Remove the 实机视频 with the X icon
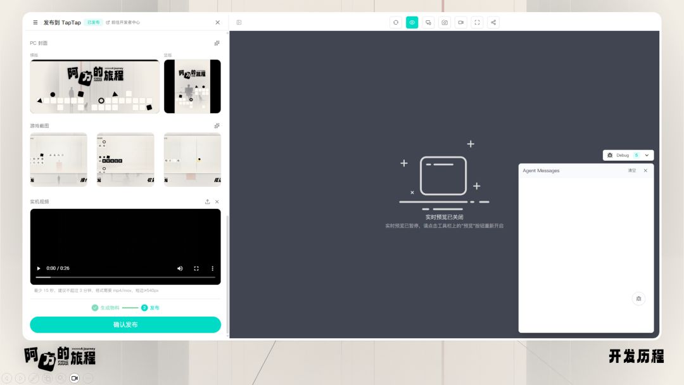Image resolution: width=684 pixels, height=385 pixels. pos(217,201)
